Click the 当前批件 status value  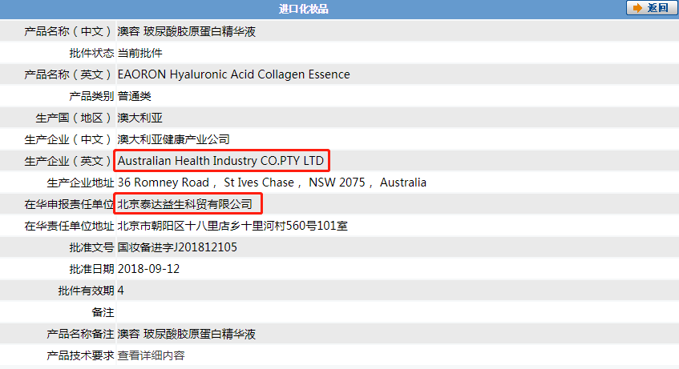coord(139,53)
